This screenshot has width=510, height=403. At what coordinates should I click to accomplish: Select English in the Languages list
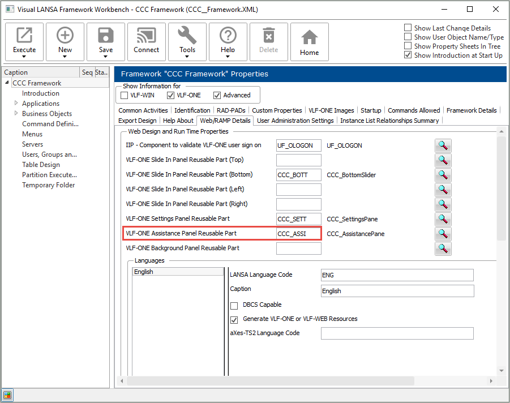tap(178, 272)
